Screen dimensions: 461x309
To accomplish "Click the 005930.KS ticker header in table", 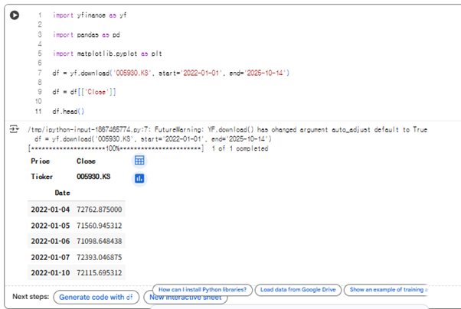I will click(93, 177).
